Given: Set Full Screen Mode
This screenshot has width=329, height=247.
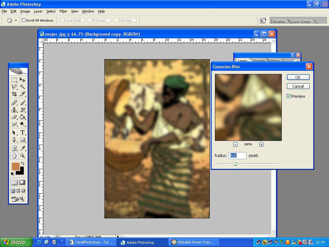Looking at the screenshot, I should (x=23, y=191).
